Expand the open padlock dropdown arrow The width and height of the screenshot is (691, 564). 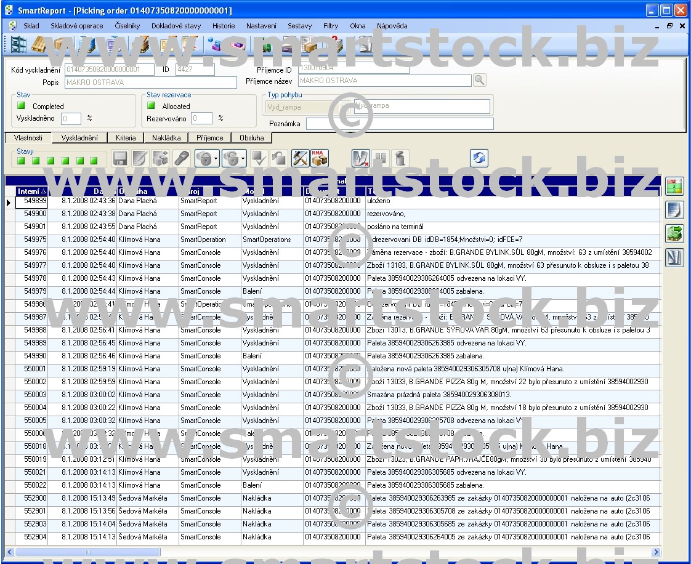tap(243, 159)
